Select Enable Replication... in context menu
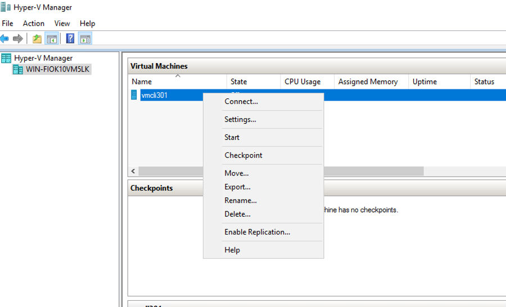The width and height of the screenshot is (506, 307). pyautogui.click(x=263, y=232)
